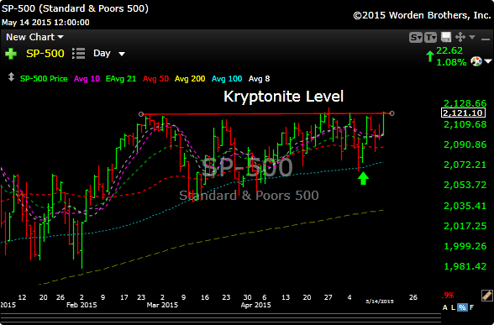This screenshot has height=325, width=494.
Task: Select the EAvg 21 indicator legend
Action: (x=121, y=79)
